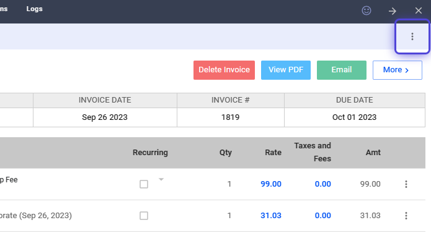Click the 0.00 taxes value for the prorate item
The height and width of the screenshot is (233, 431).
322,216
